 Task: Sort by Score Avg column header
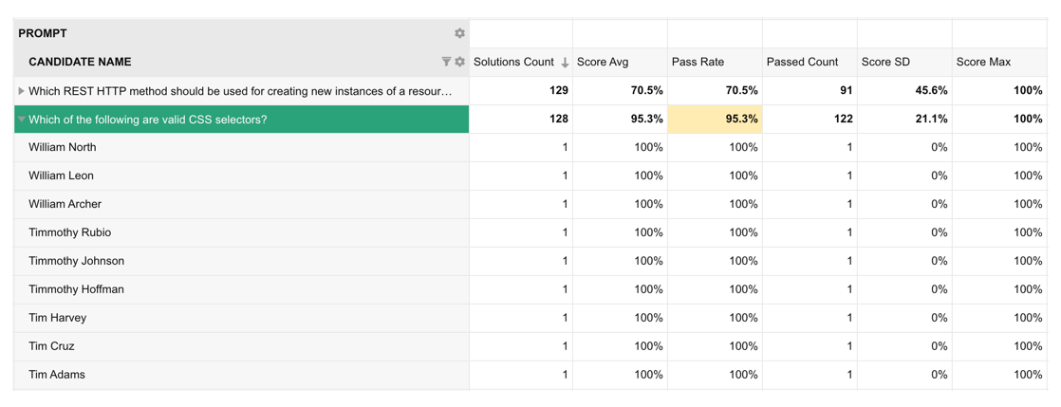click(x=603, y=62)
